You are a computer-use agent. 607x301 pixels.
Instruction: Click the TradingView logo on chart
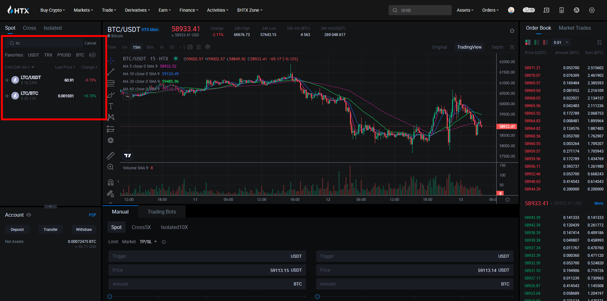[128, 155]
